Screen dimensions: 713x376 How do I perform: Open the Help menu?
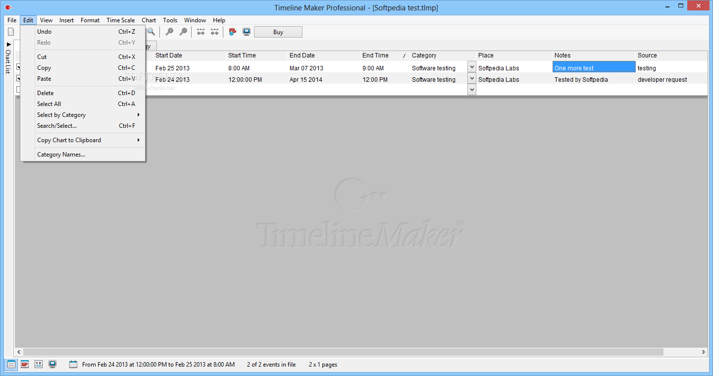pyautogui.click(x=219, y=20)
